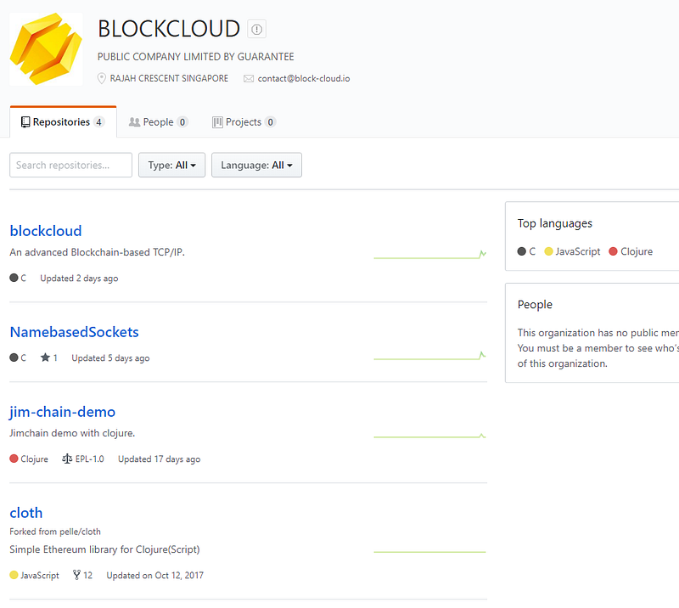Open the NamebasedSockets repository

click(x=74, y=332)
